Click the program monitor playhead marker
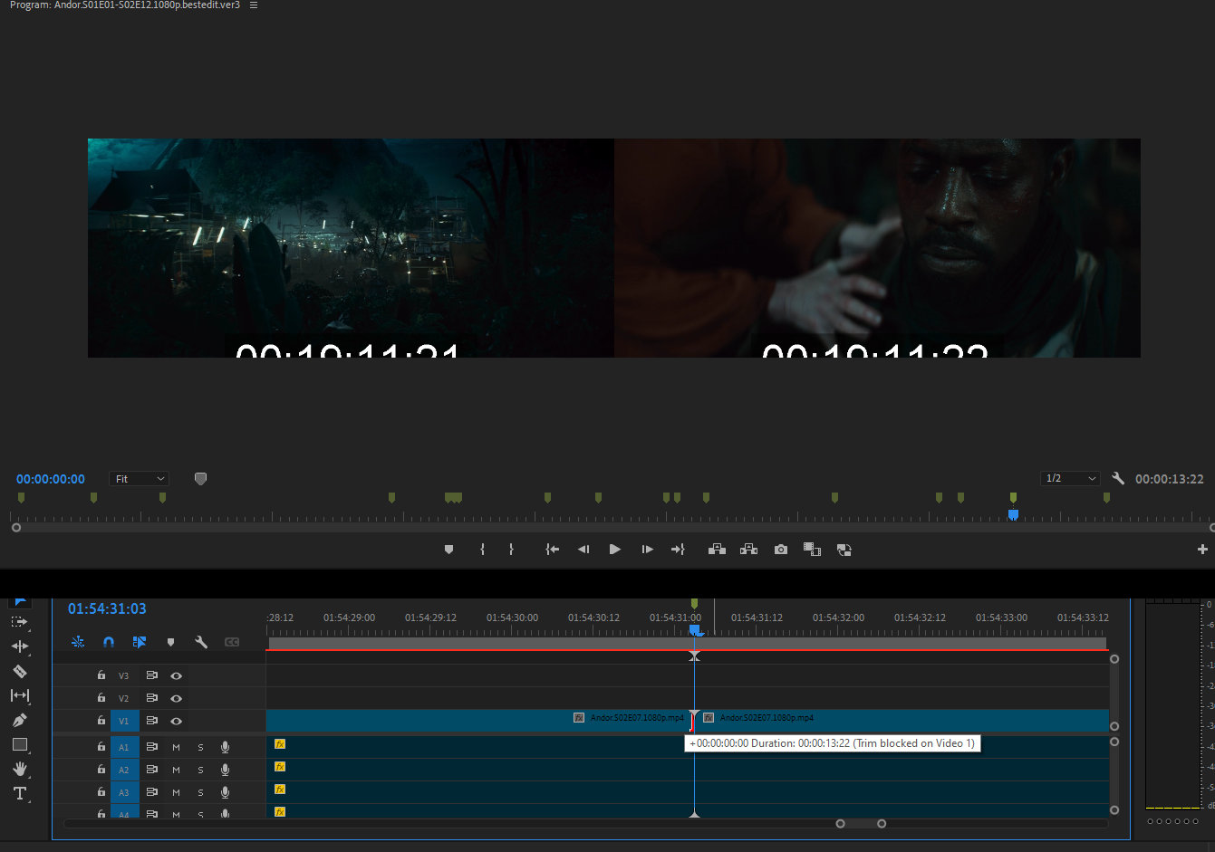 (1013, 514)
